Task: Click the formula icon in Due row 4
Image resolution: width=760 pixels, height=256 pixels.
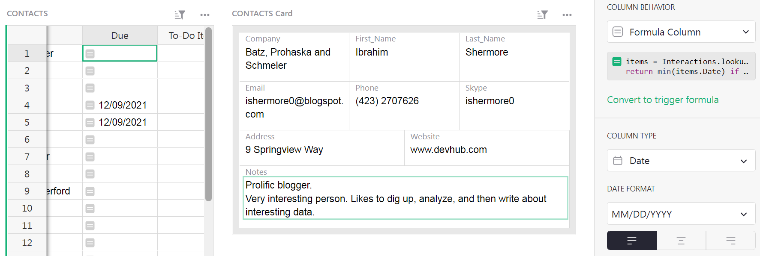Action: pyautogui.click(x=90, y=105)
